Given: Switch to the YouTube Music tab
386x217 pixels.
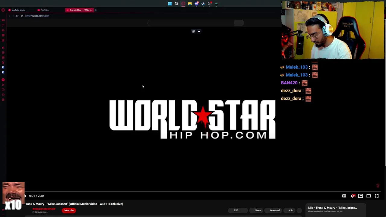Looking at the screenshot, I should tap(18, 10).
